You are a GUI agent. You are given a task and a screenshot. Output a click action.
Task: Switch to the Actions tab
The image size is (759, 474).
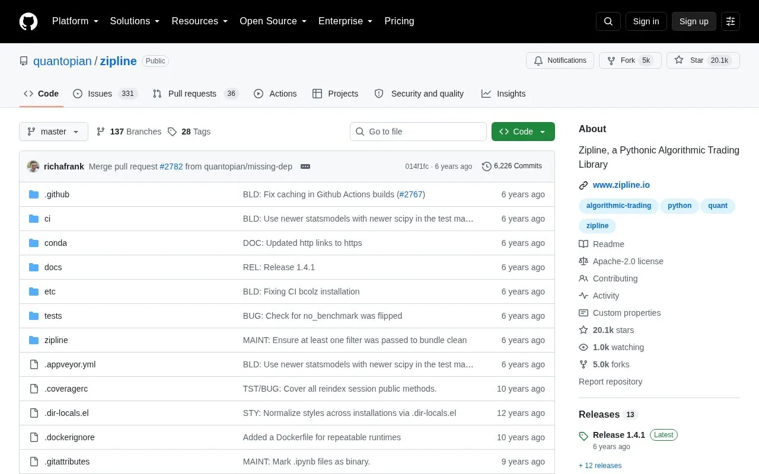tap(275, 94)
